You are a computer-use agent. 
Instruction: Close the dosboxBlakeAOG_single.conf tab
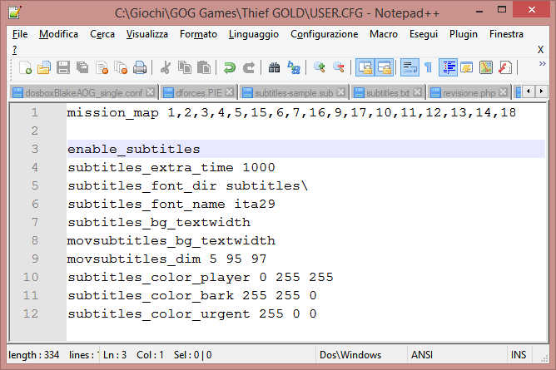point(151,92)
